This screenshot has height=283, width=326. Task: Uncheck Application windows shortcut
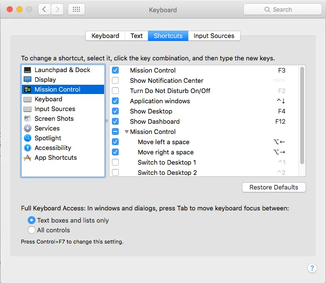pyautogui.click(x=115, y=101)
